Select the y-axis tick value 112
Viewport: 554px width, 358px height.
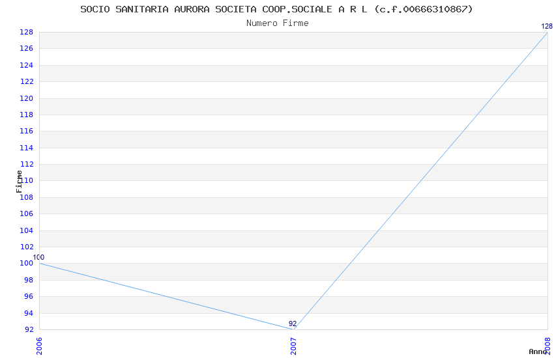(x=27, y=164)
